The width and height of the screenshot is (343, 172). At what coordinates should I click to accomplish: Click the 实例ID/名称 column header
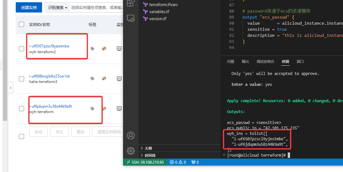[40, 24]
